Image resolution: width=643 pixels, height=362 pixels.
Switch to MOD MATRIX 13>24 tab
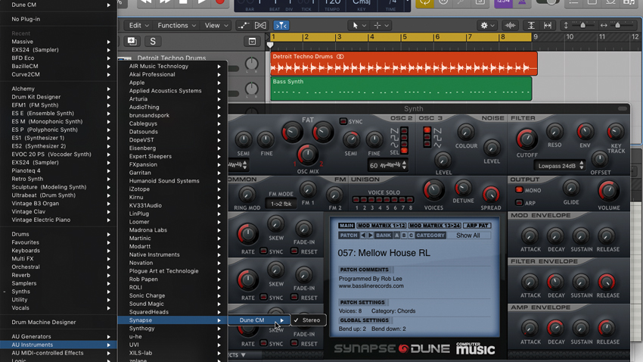pyautogui.click(x=434, y=226)
